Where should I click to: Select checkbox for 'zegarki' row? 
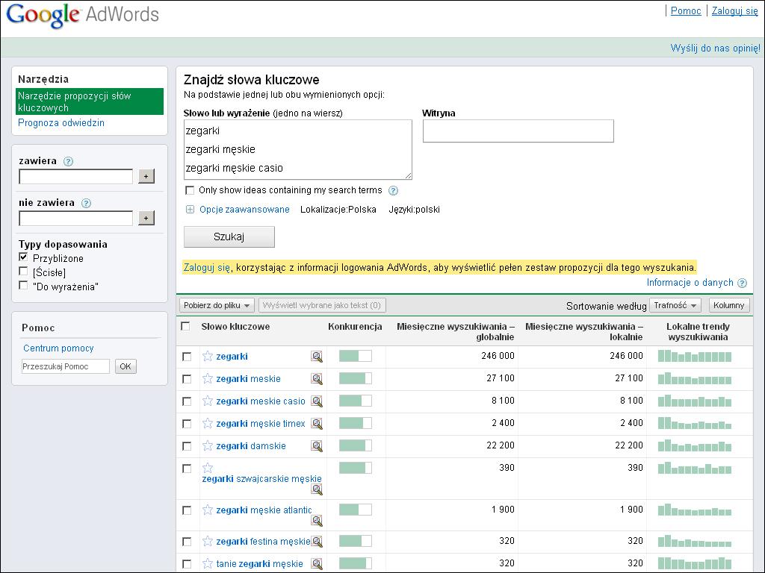coord(186,357)
